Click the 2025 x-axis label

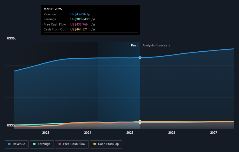[130, 133]
